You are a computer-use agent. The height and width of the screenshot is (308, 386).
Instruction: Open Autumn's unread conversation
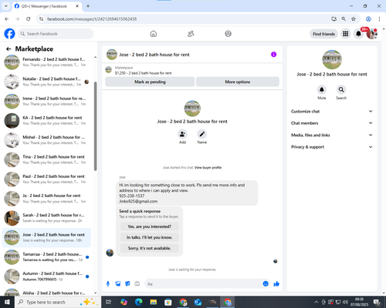46,276
